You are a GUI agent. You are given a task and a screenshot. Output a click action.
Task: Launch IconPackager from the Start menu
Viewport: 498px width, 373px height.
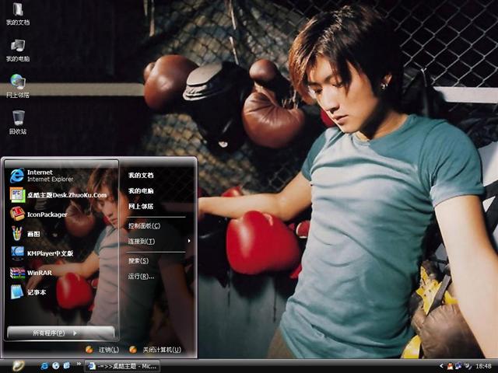point(62,214)
